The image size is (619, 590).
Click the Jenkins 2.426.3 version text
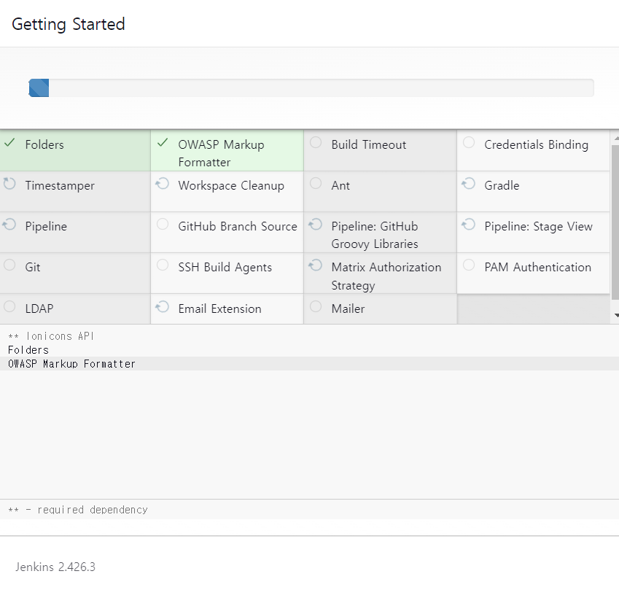(55, 567)
